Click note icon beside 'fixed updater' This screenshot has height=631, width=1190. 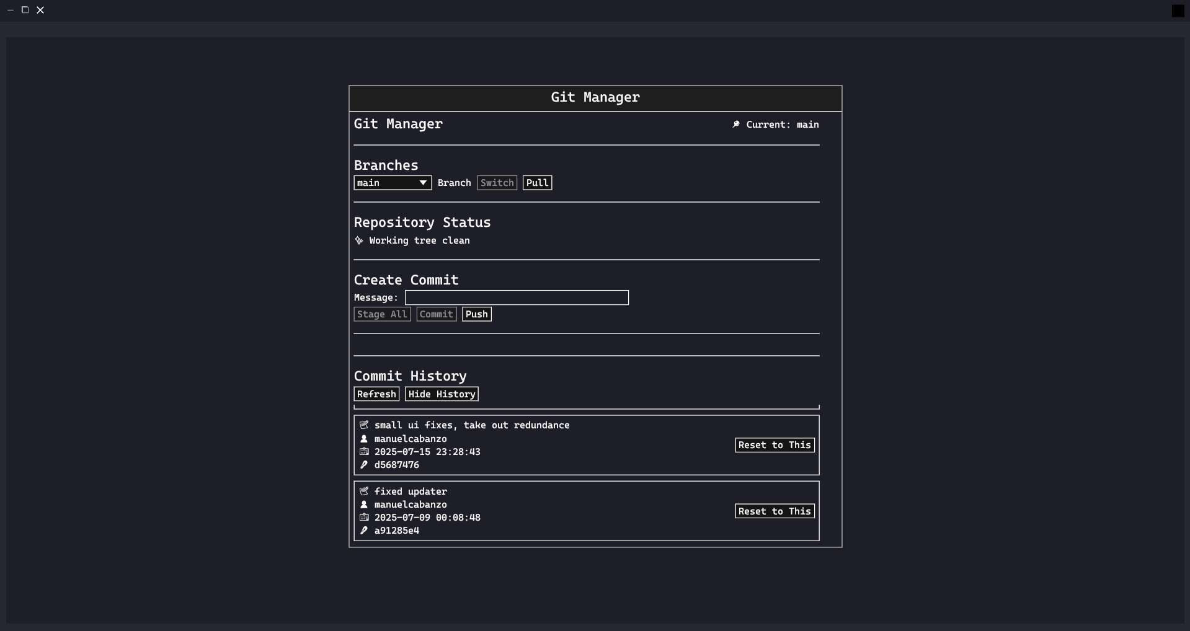[364, 492]
